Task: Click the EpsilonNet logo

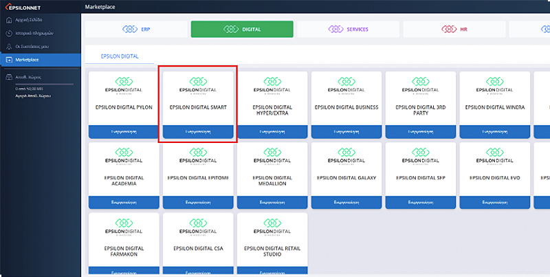Action: (x=23, y=7)
